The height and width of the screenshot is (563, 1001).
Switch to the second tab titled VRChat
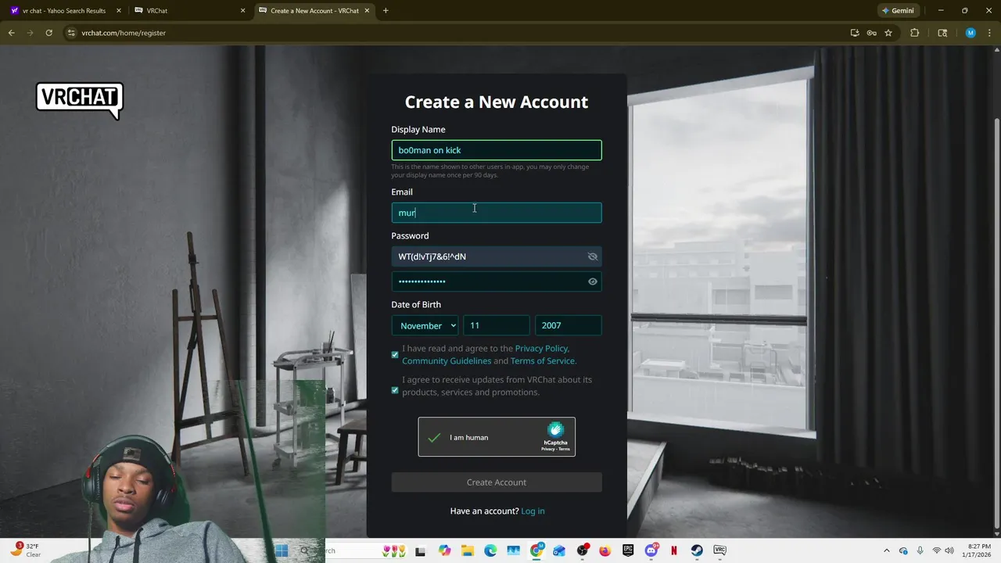[x=188, y=11]
